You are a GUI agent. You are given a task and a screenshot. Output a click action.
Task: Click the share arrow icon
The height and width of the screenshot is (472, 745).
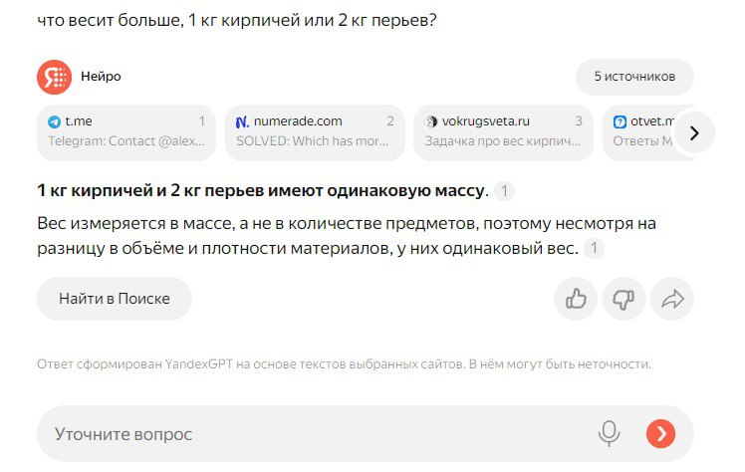click(672, 299)
